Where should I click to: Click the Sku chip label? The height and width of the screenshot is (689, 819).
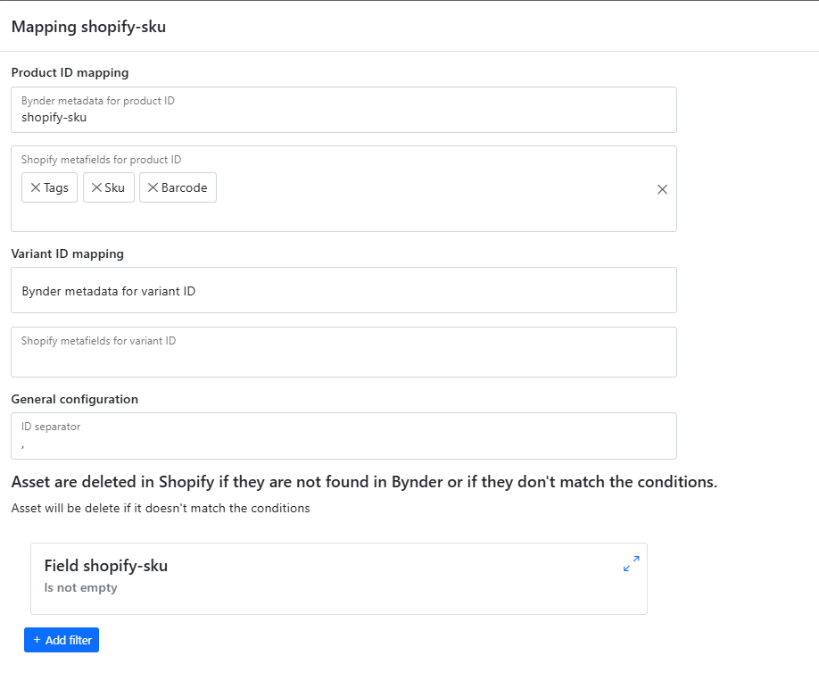(115, 188)
